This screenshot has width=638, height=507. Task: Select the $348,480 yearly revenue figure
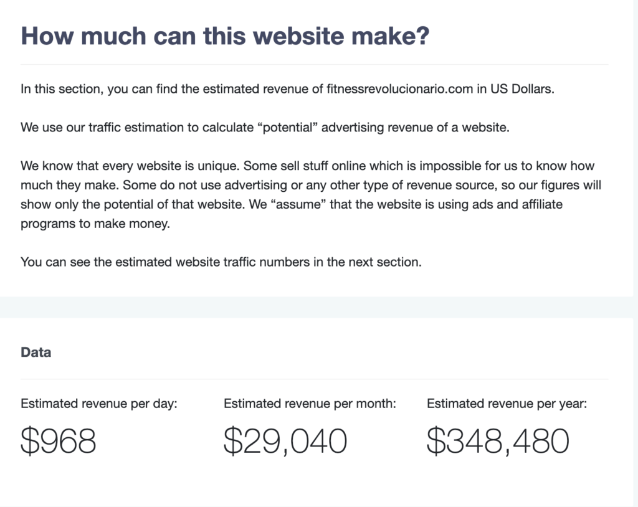tap(498, 441)
